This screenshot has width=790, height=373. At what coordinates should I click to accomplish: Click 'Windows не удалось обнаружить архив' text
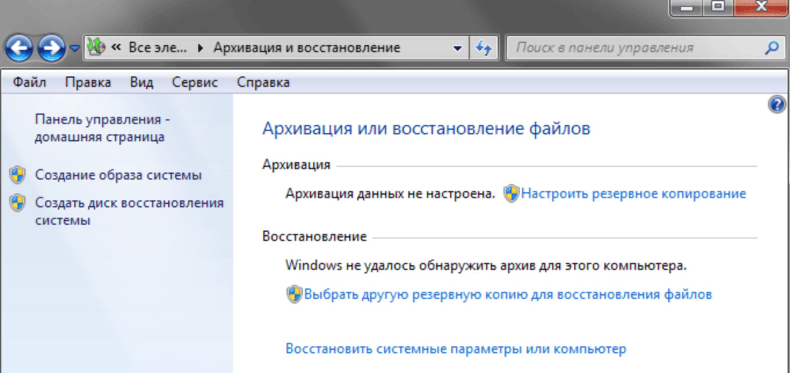[x=486, y=266]
